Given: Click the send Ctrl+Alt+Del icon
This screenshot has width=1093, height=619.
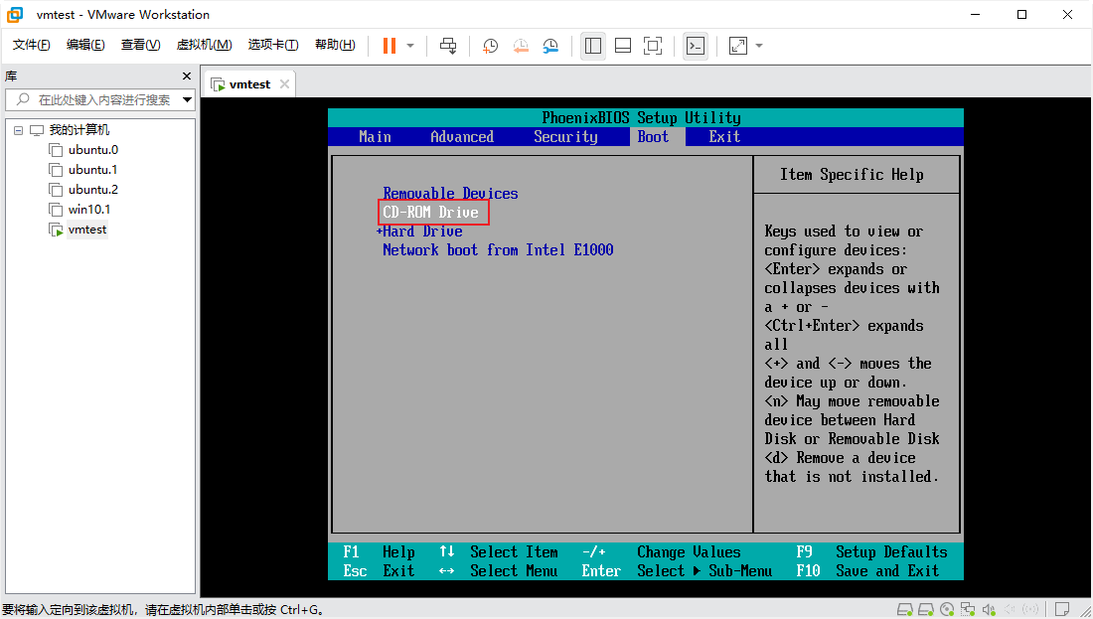Looking at the screenshot, I should [448, 46].
